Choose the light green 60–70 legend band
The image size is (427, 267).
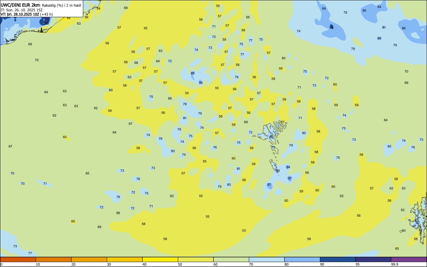[x=231, y=259]
